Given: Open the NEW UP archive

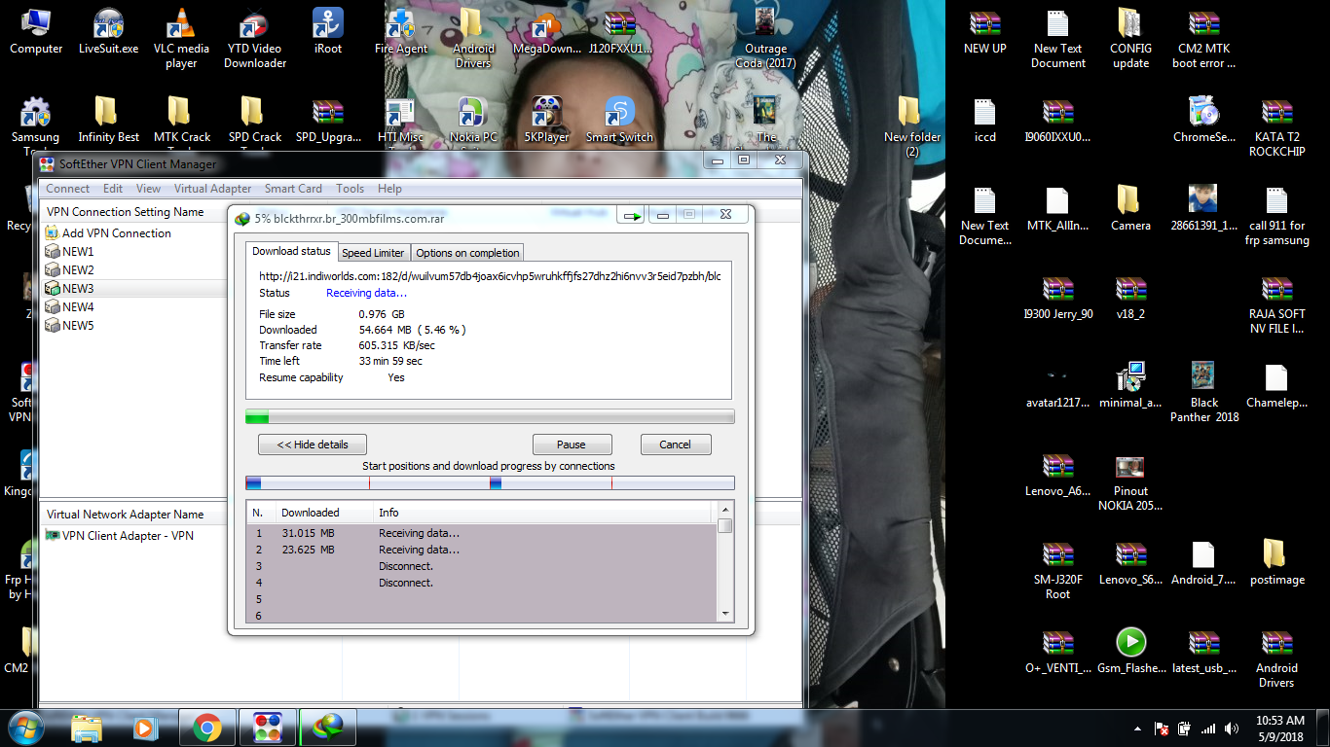Looking at the screenshot, I should pyautogui.click(x=984, y=32).
